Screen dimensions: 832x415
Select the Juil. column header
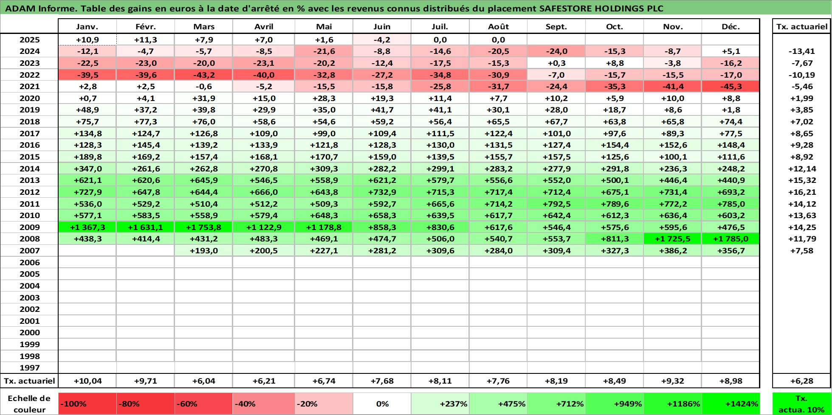[440, 26]
